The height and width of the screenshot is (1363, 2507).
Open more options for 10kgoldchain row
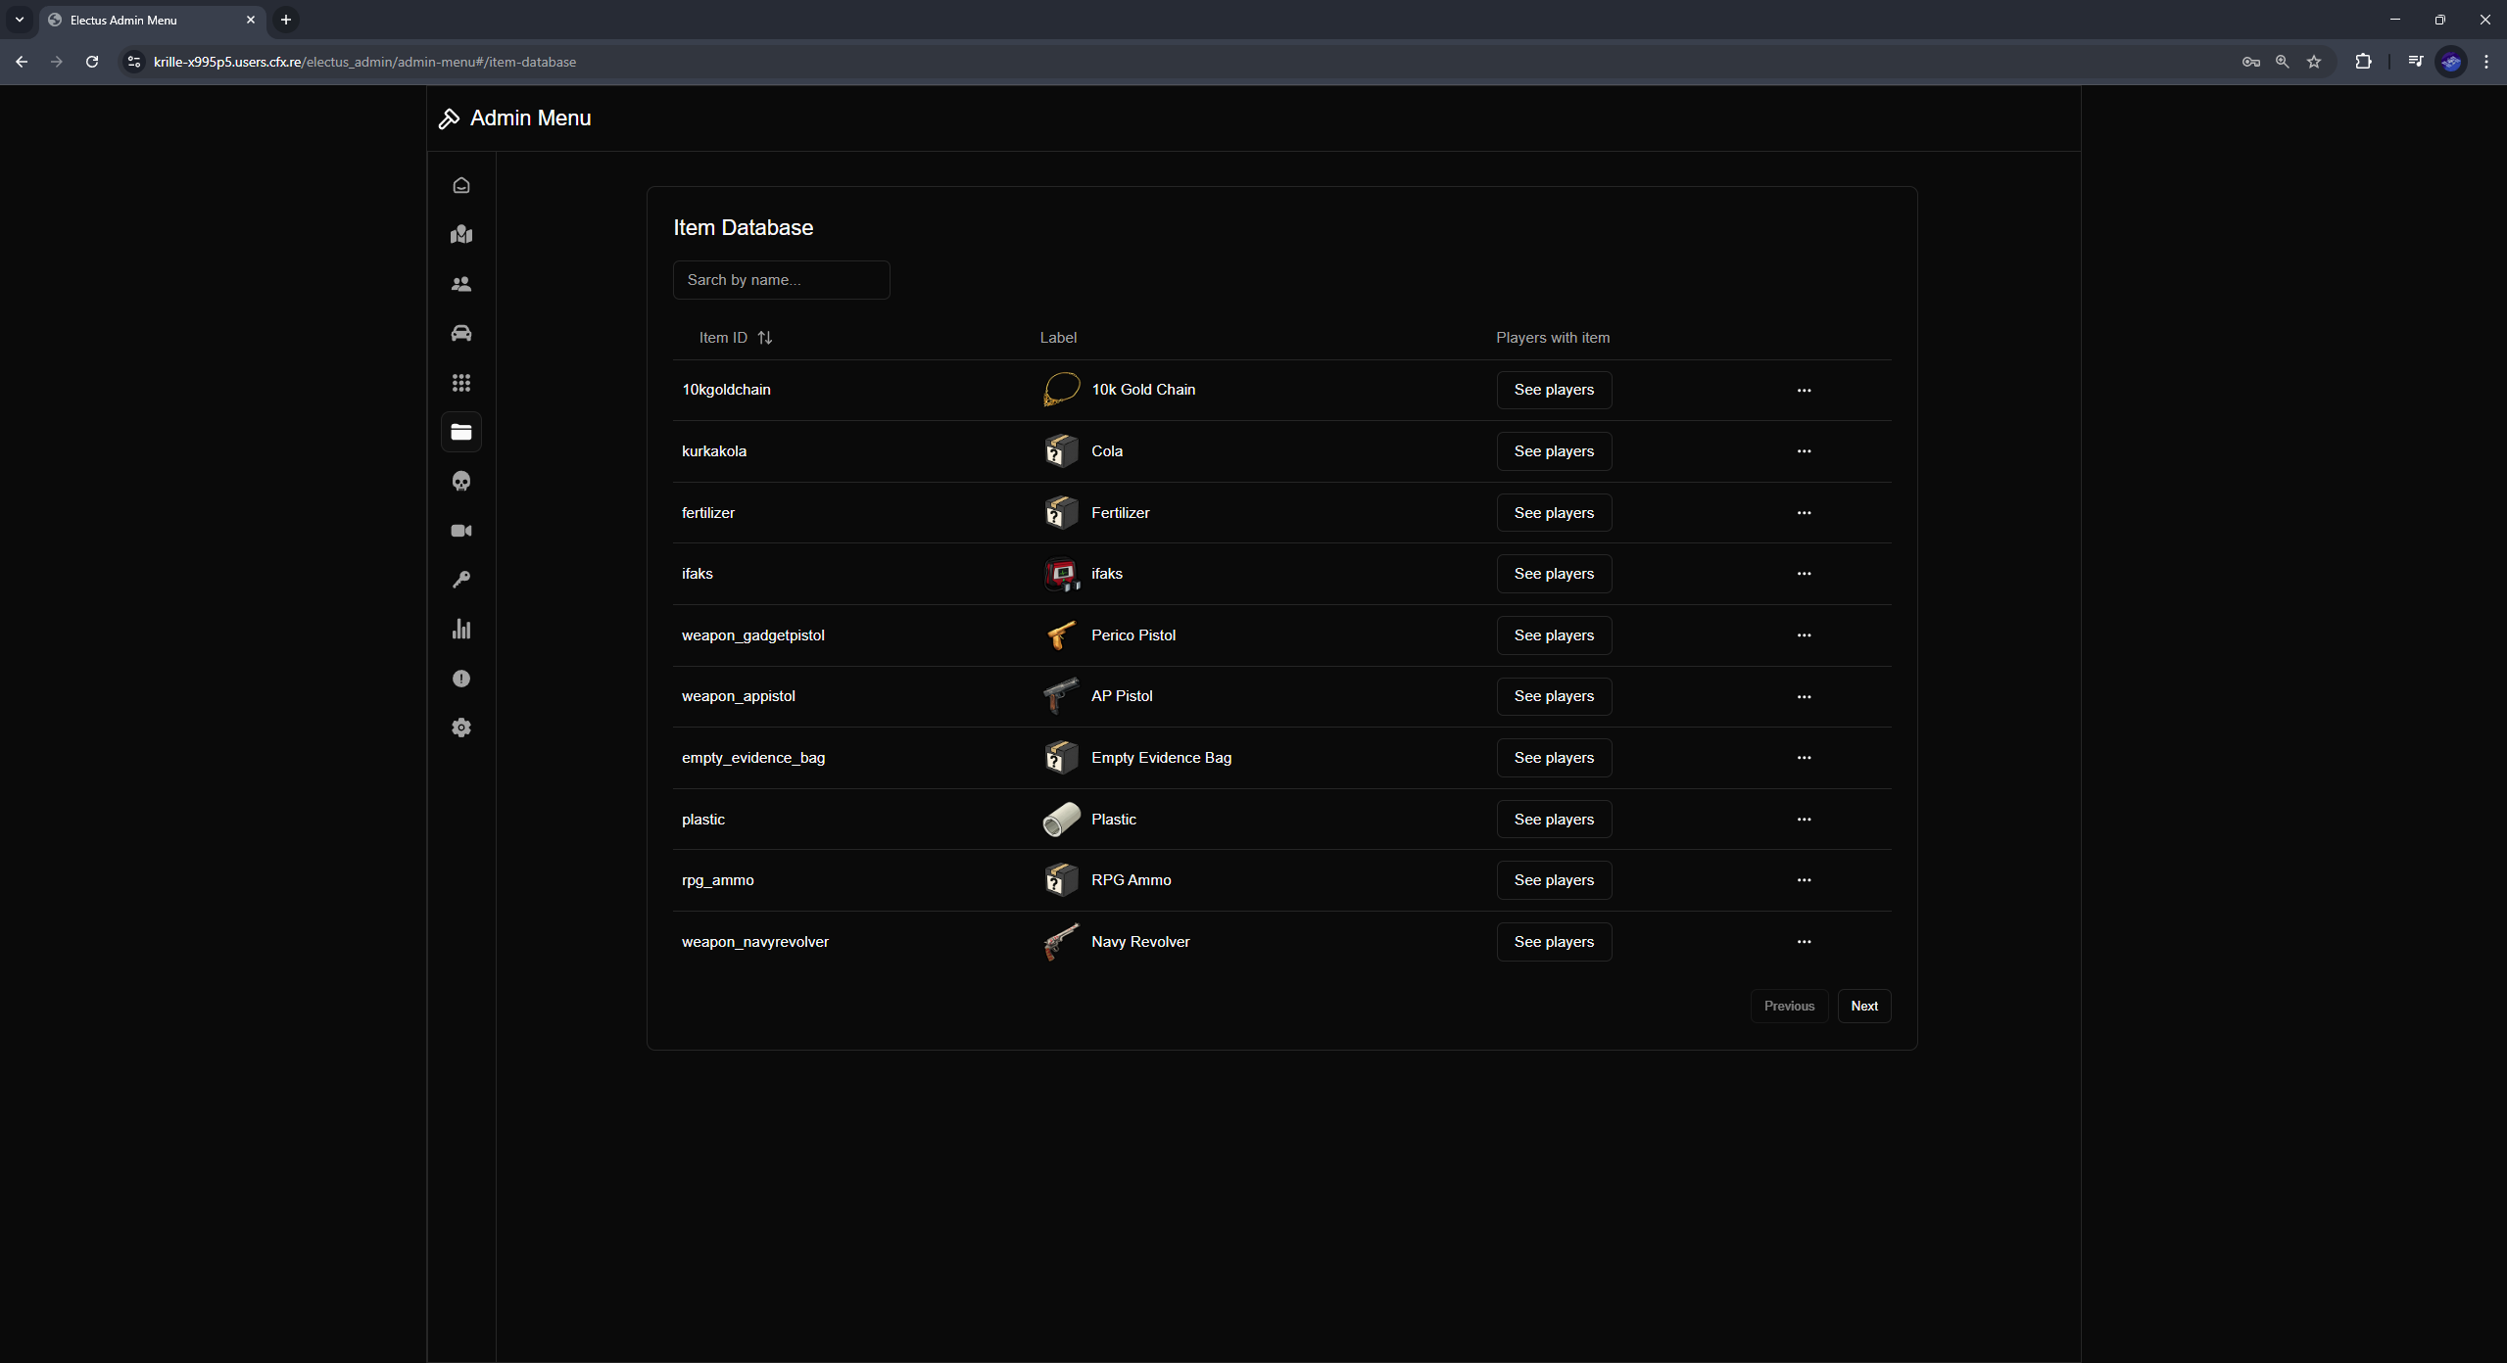(1804, 390)
